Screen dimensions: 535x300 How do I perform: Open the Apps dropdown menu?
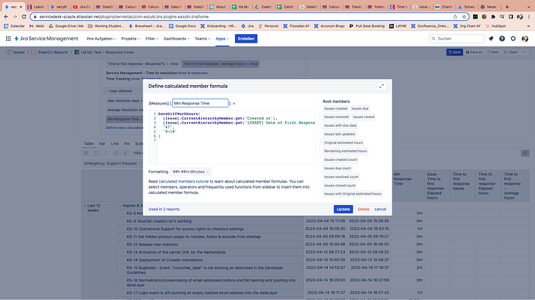222,39
